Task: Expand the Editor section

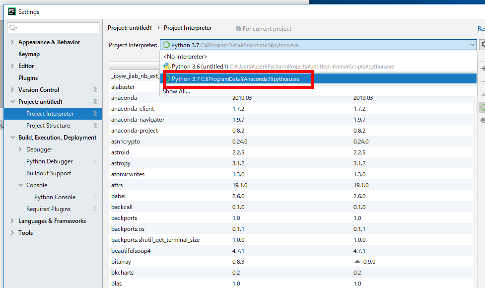Action: [12, 66]
